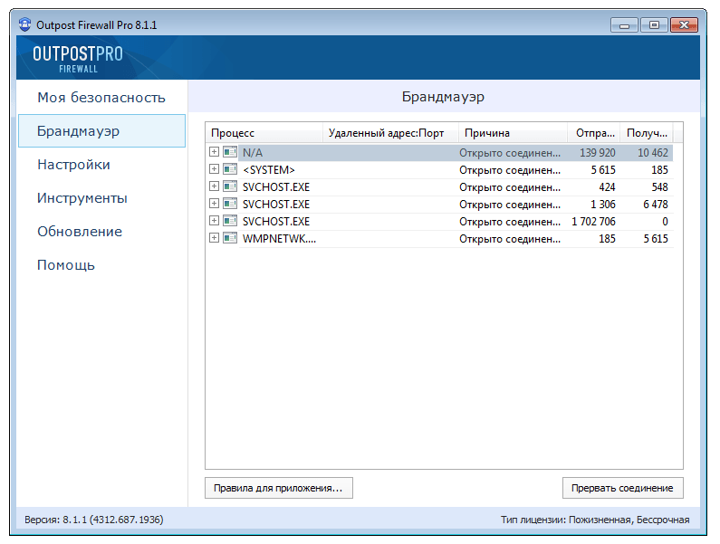Click the Тип лицензии status text

coord(595,520)
